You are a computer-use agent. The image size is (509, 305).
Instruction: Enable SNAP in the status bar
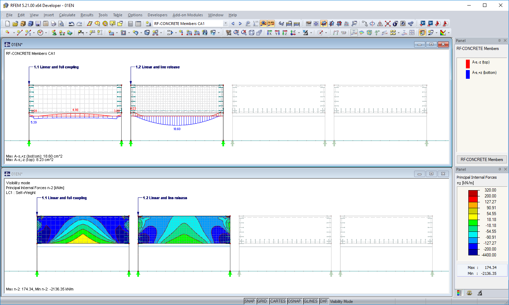point(249,301)
